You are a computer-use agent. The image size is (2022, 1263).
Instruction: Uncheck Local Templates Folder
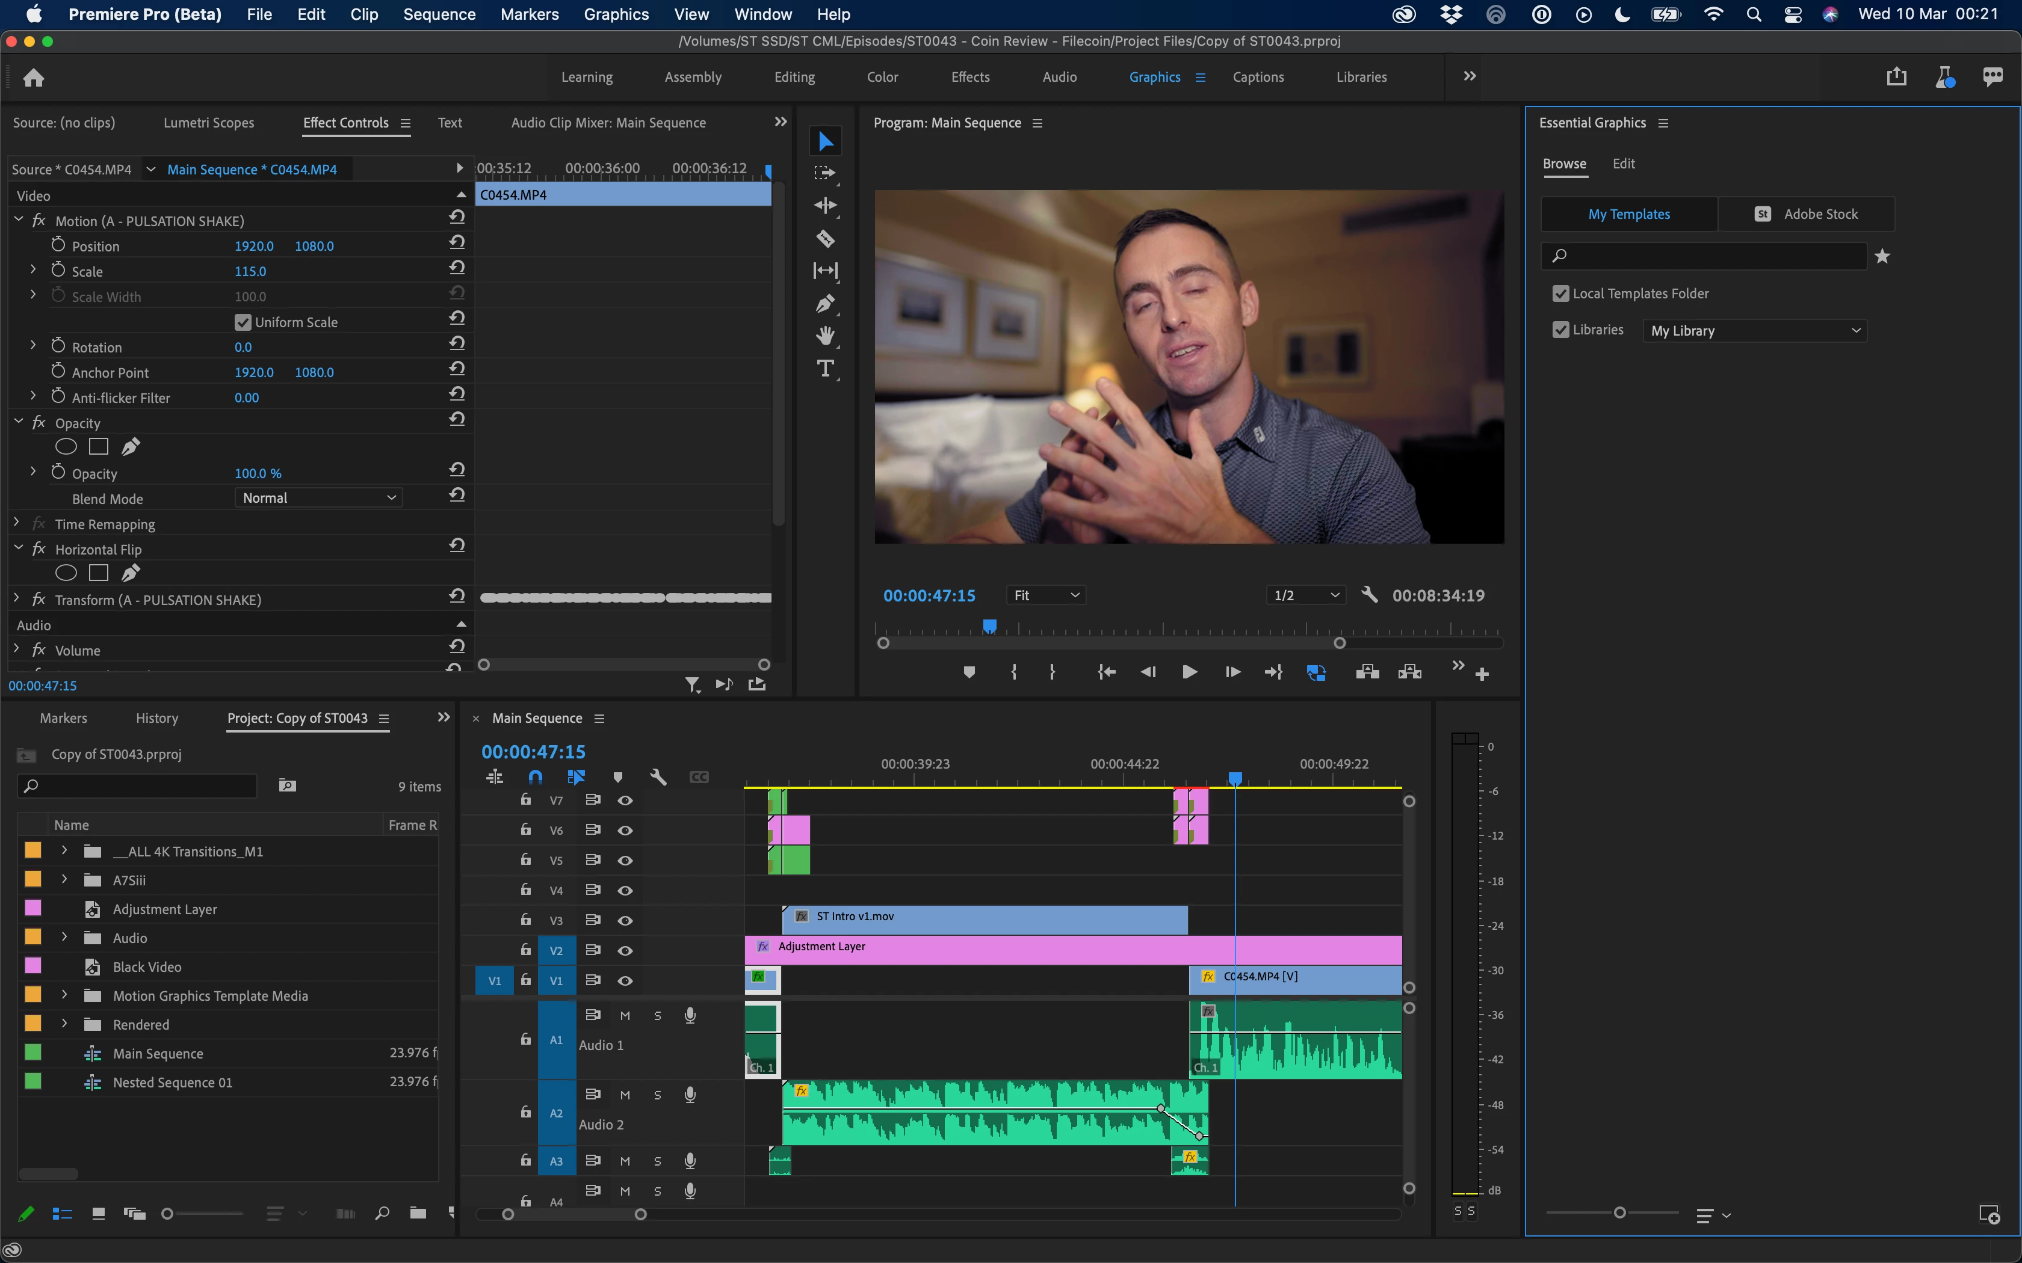point(1560,294)
